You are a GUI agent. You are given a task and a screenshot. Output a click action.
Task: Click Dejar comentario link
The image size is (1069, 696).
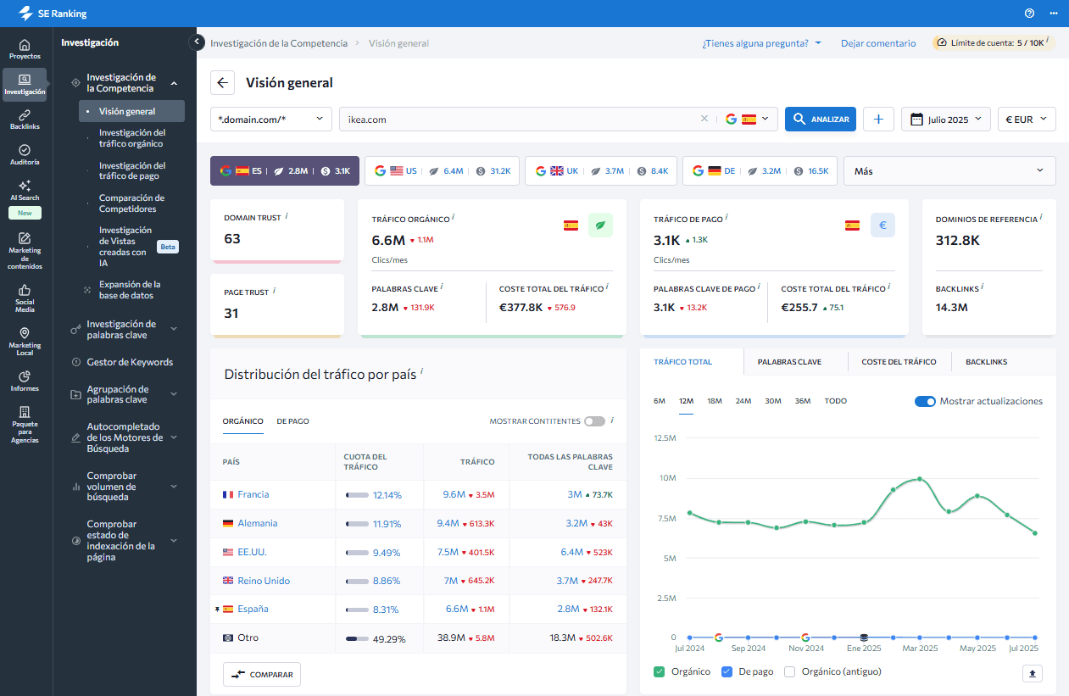[878, 43]
